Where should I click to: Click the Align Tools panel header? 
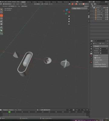point(79,8)
